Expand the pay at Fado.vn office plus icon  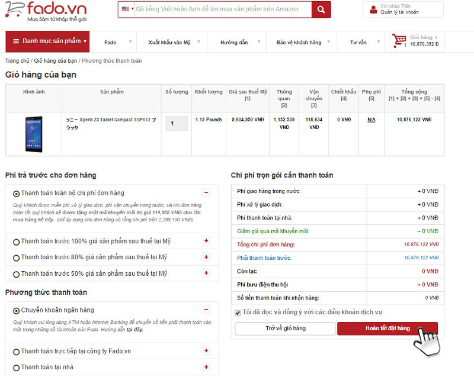pos(206,350)
